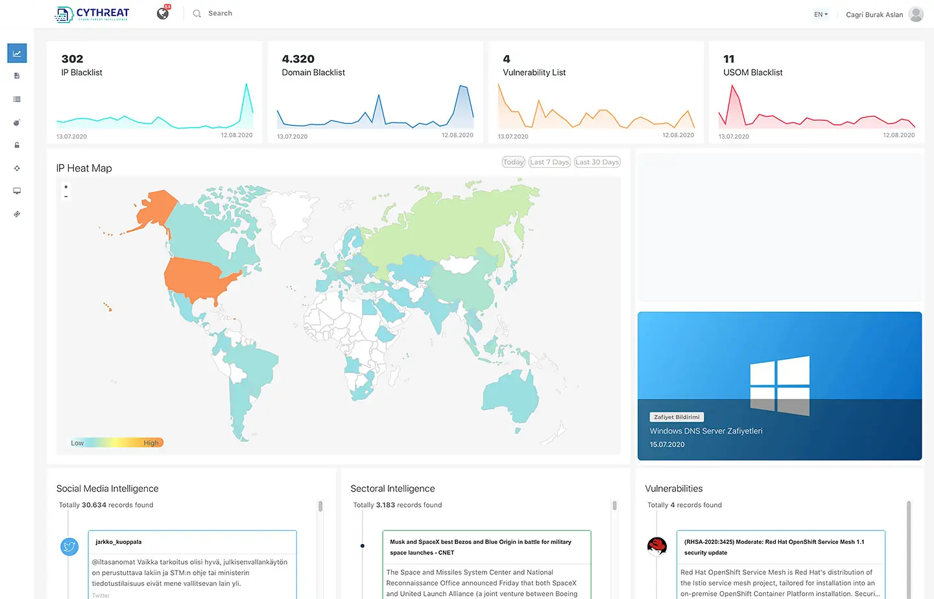Zoom in the heat map with plus

click(x=66, y=187)
